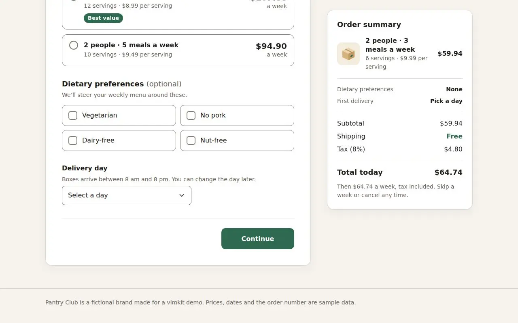Click the Order summary heading

369,25
